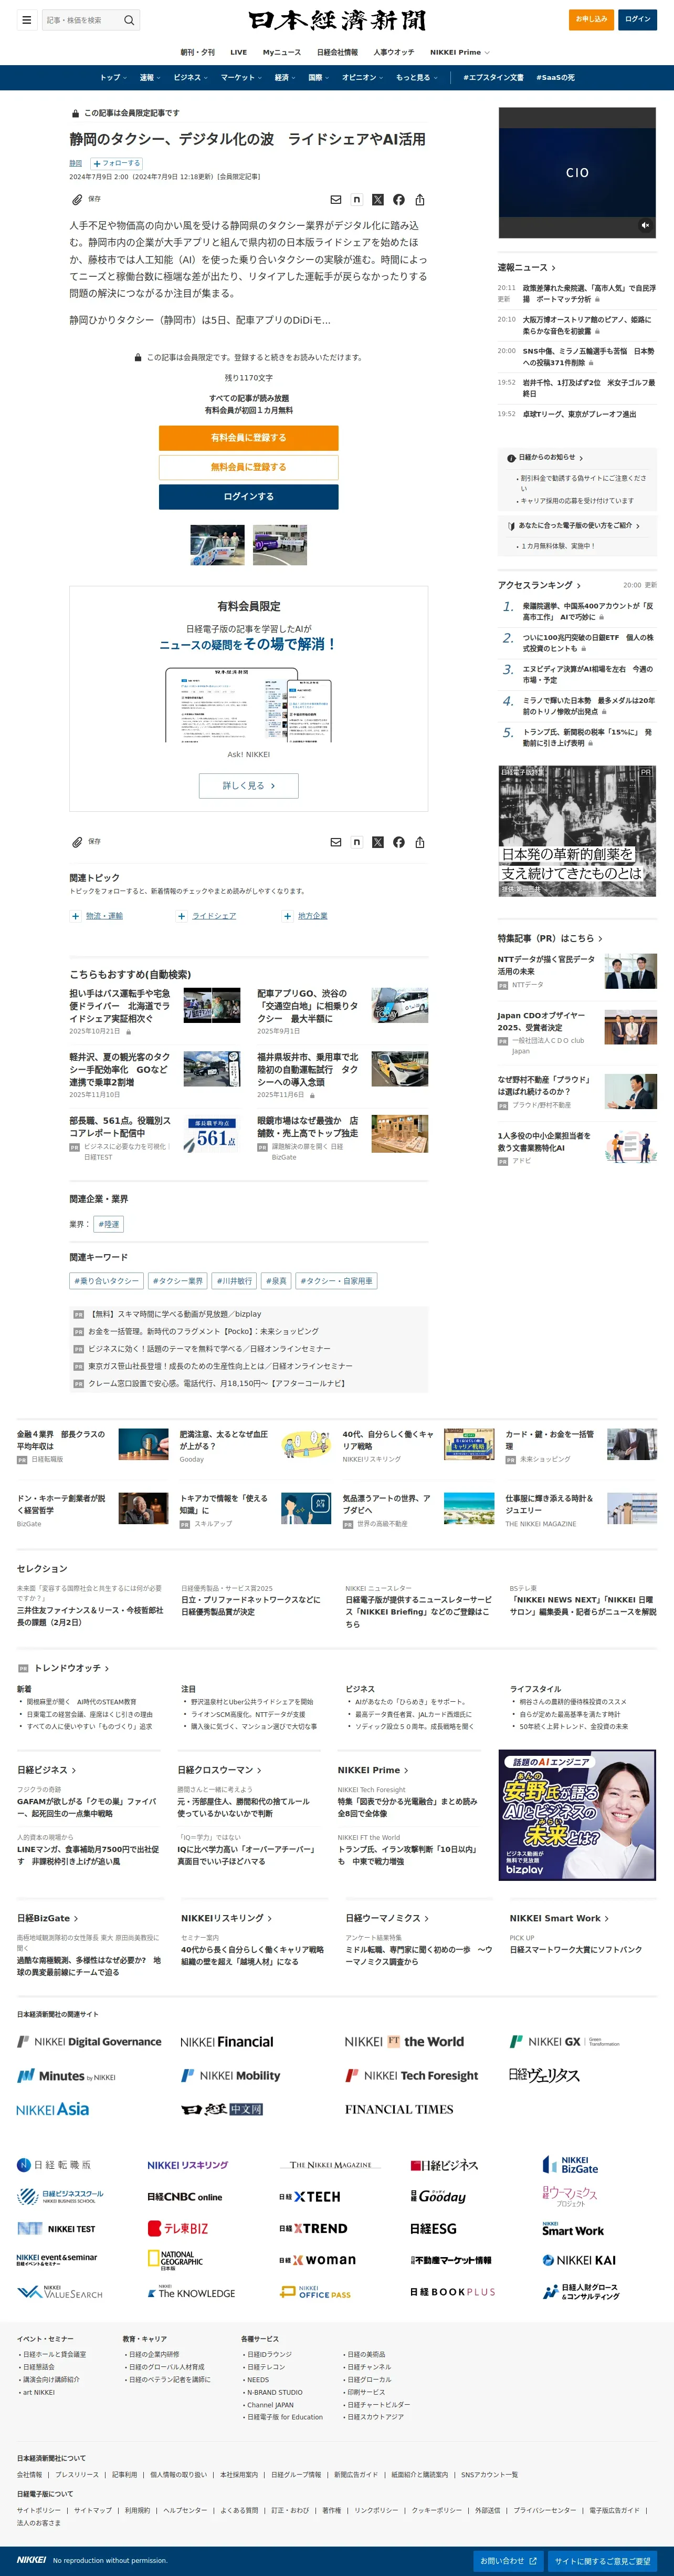The height and width of the screenshot is (2576, 674).
Task: Click the share/export icon under the headline
Action: click(419, 200)
